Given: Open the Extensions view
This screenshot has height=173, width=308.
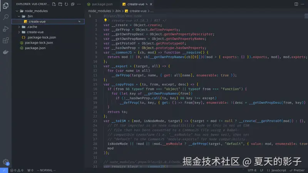Looking at the screenshot, I should [6, 40].
